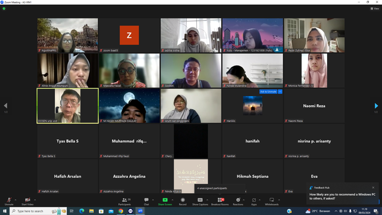Go to previous page of participants

[x=5, y=106]
